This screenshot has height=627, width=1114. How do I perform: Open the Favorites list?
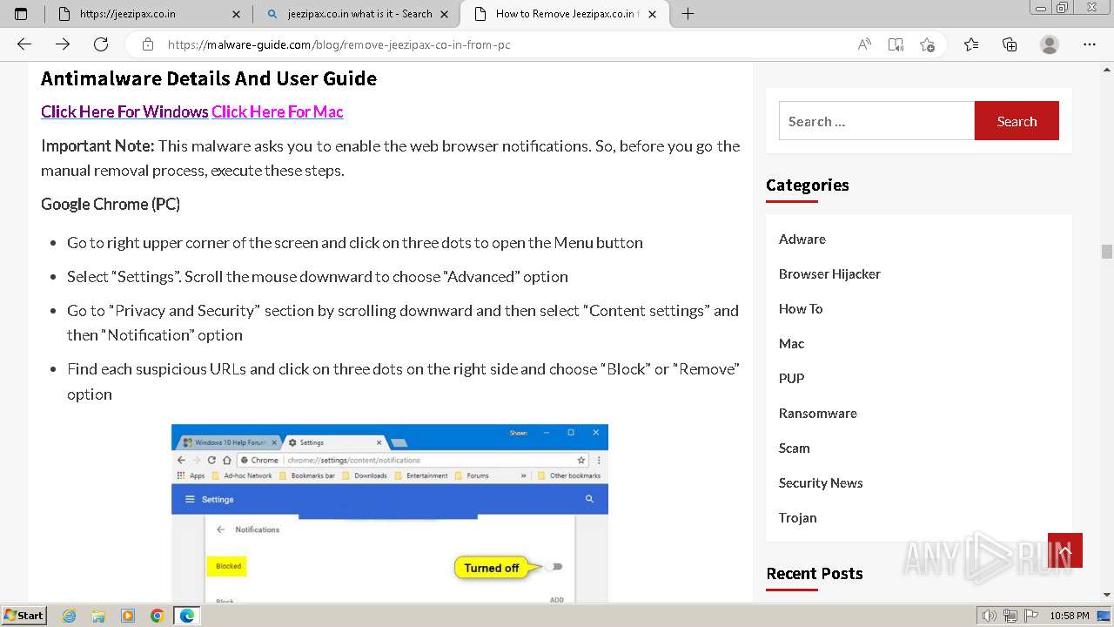point(971,44)
